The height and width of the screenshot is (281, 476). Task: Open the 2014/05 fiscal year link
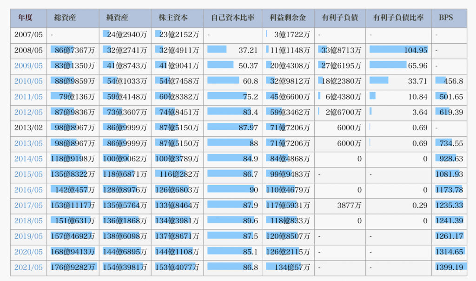pyautogui.click(x=28, y=159)
